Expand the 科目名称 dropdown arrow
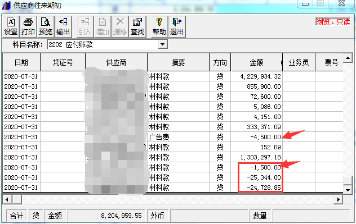The height and width of the screenshot is (224, 356). click(x=163, y=44)
